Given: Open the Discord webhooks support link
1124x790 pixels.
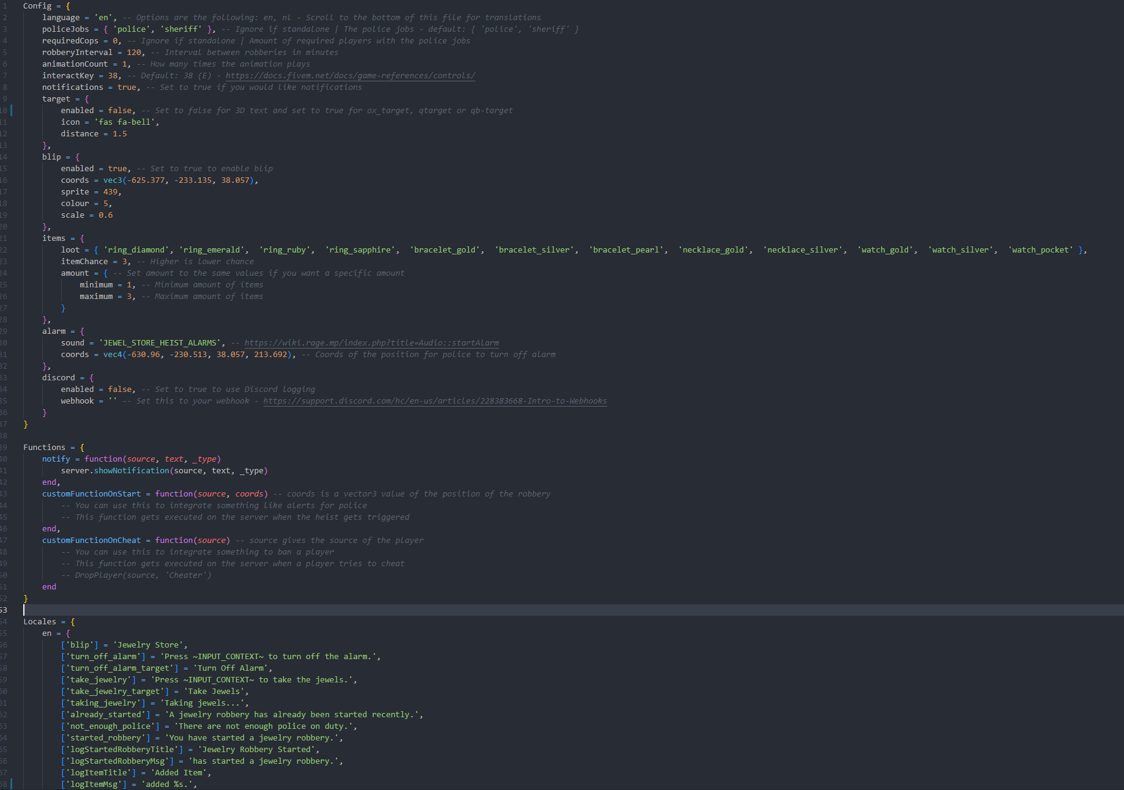Looking at the screenshot, I should [435, 401].
